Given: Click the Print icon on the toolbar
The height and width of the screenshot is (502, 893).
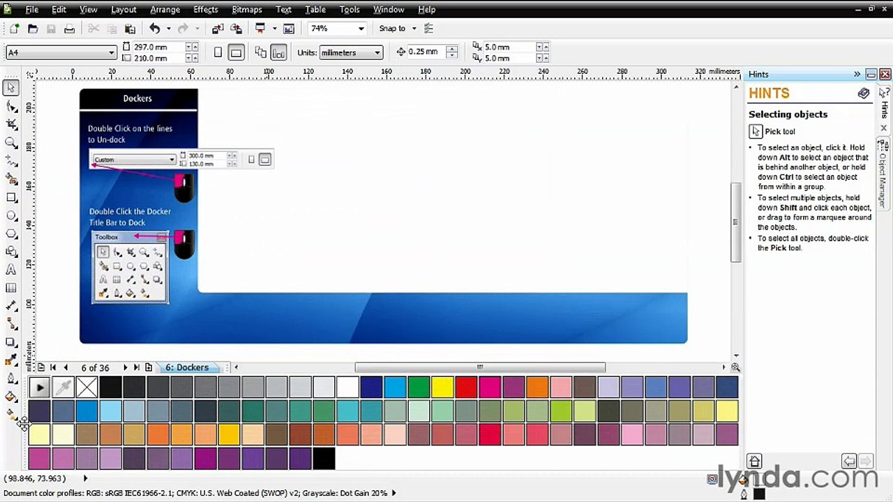Looking at the screenshot, I should (69, 29).
